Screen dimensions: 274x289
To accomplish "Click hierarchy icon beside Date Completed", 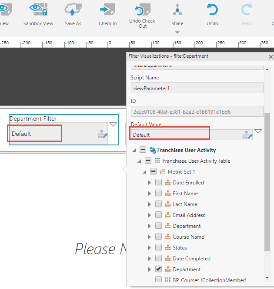I will coord(168,259).
